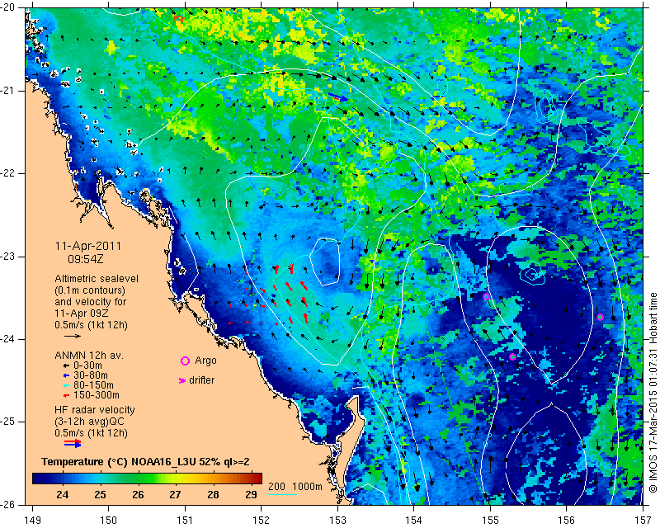Click the 'Argo' legend label

205,361
